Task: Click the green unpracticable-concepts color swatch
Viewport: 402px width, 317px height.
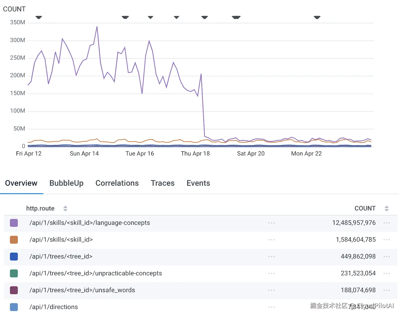Action: (x=14, y=274)
